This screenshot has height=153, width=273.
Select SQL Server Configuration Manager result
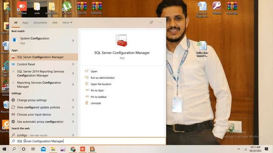pos(44,57)
